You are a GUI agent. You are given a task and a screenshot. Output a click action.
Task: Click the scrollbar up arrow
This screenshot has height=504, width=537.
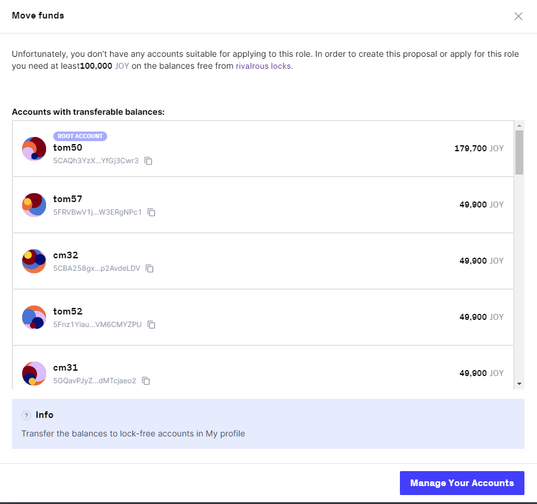pyautogui.click(x=519, y=126)
